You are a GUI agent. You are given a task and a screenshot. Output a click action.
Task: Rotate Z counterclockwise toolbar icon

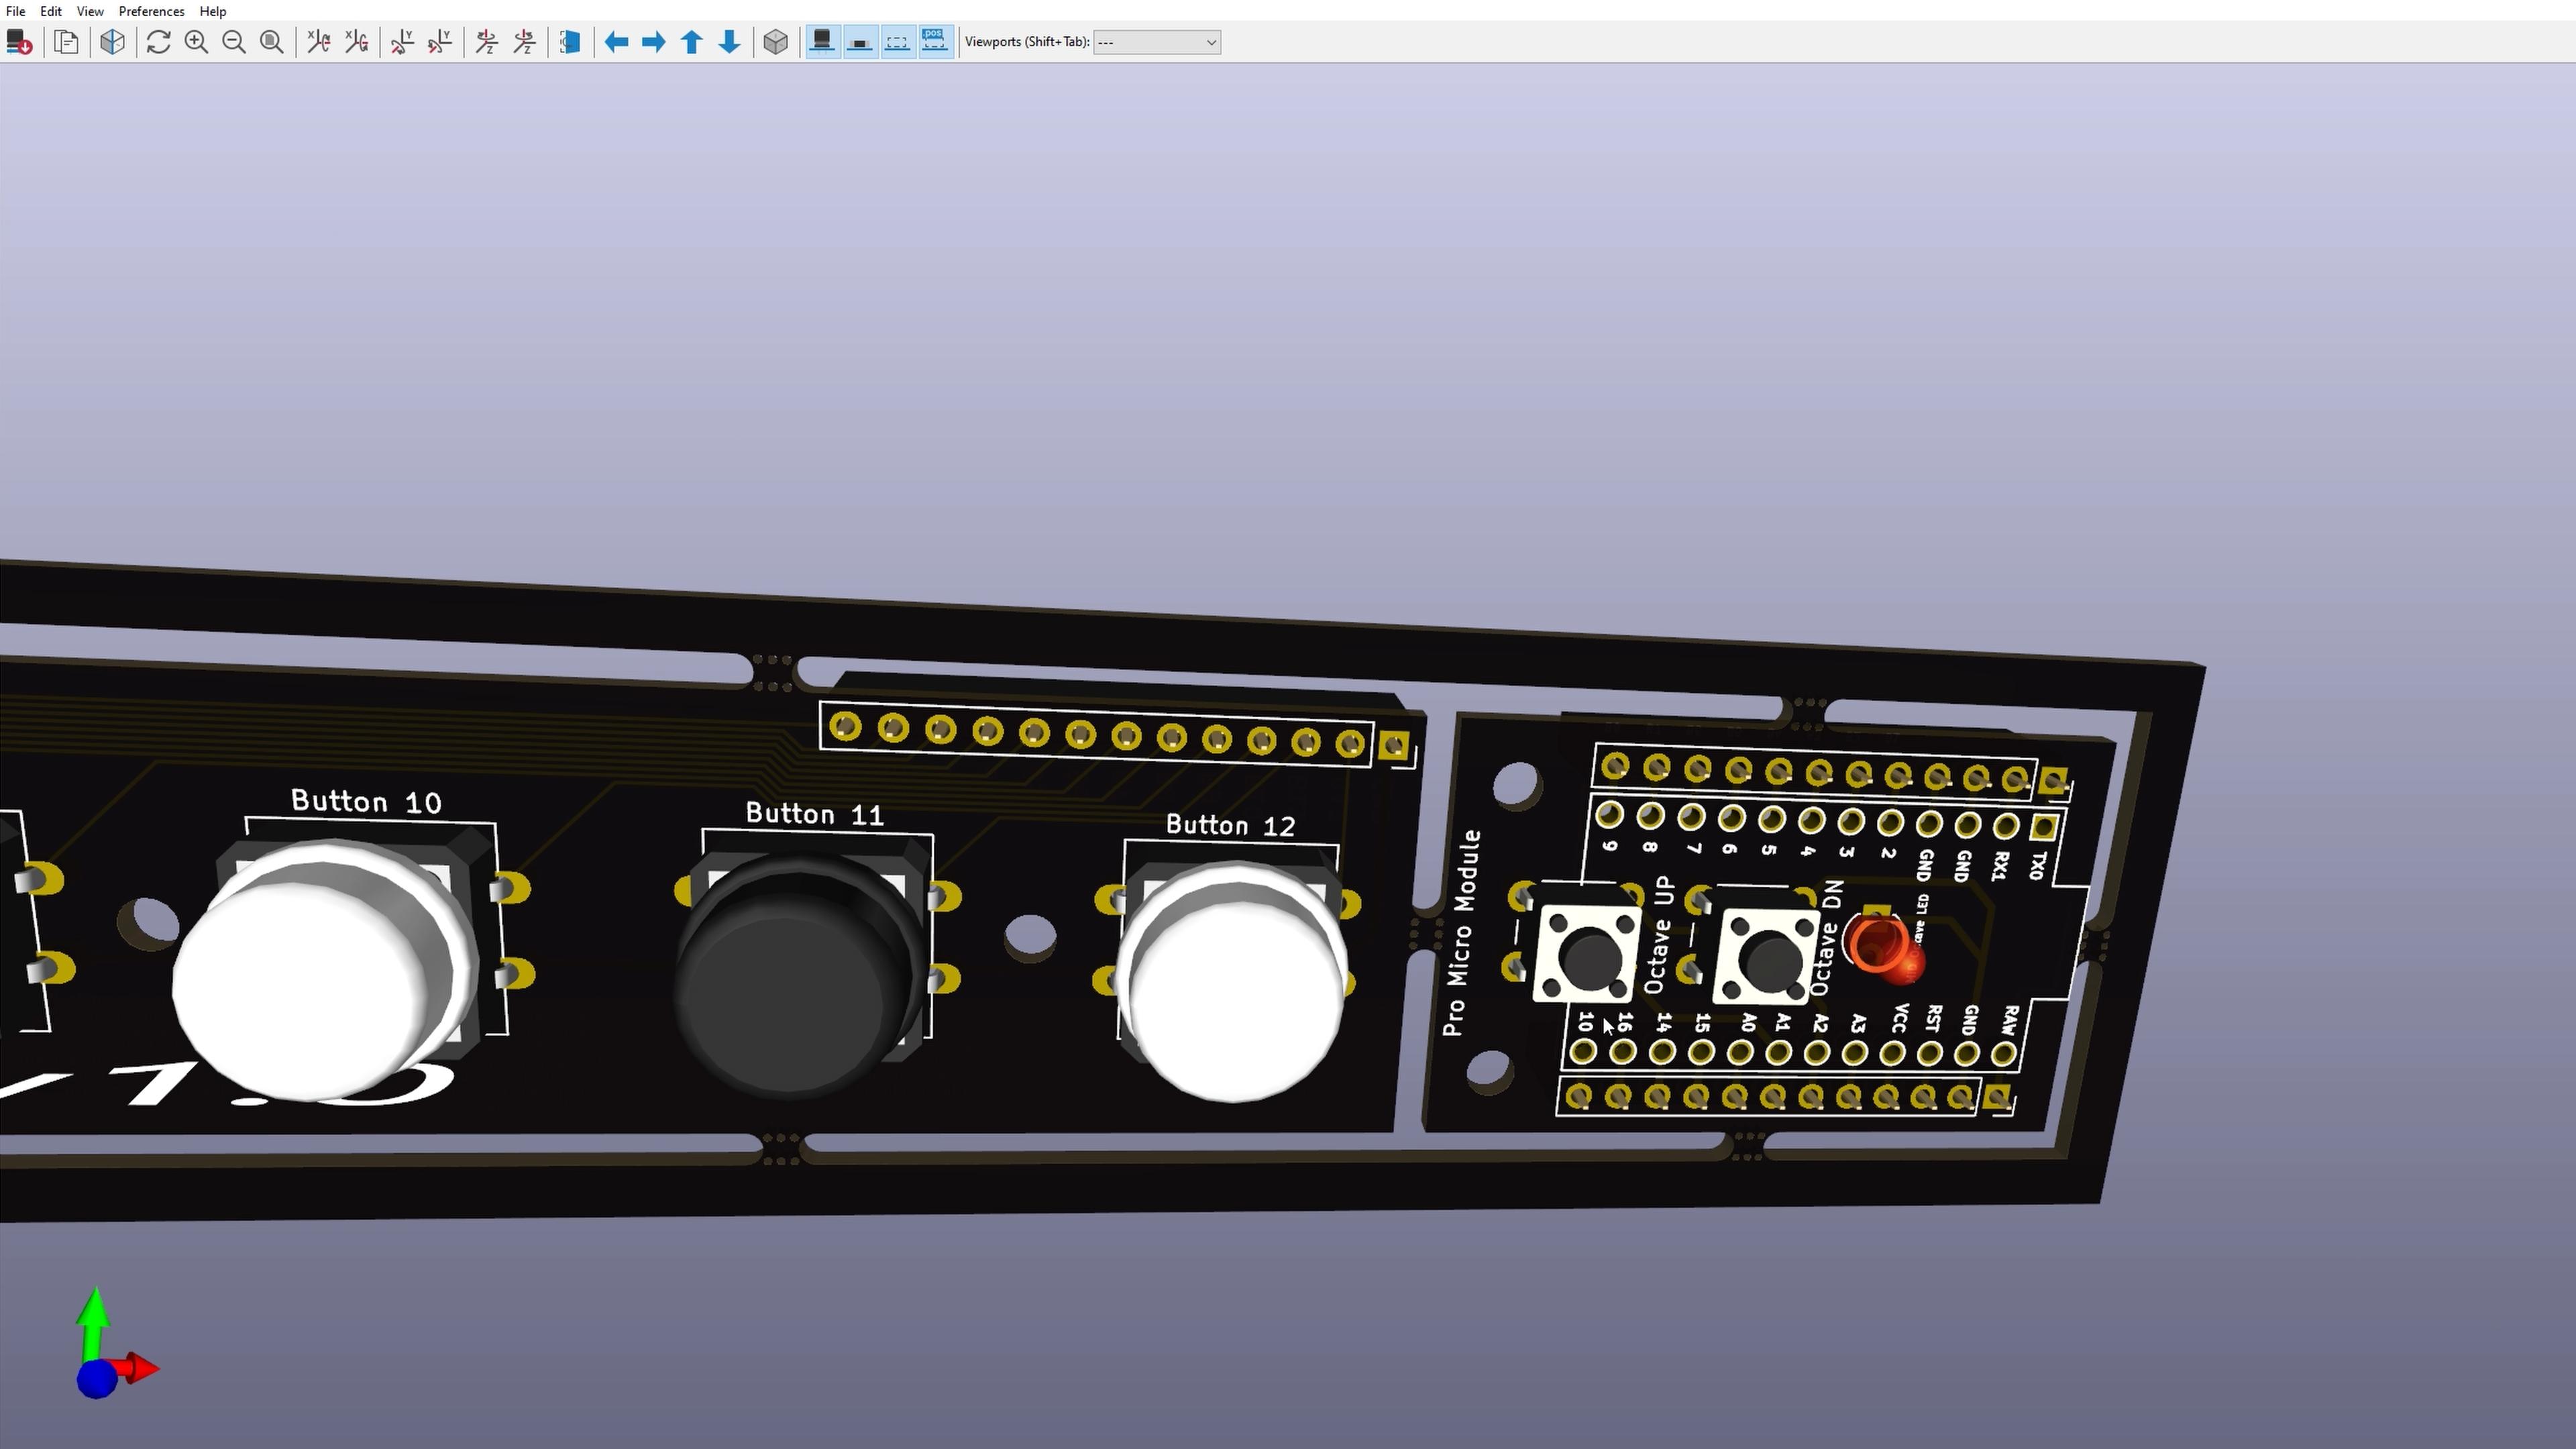click(x=525, y=42)
